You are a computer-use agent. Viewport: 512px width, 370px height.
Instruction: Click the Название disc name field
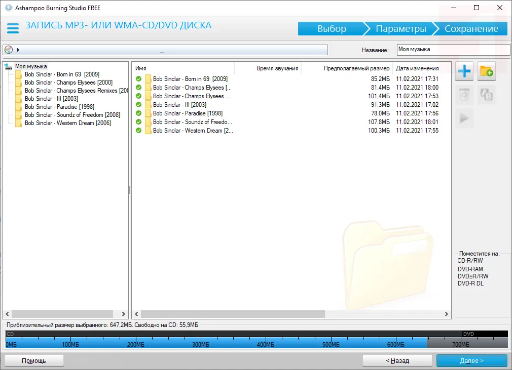453,50
